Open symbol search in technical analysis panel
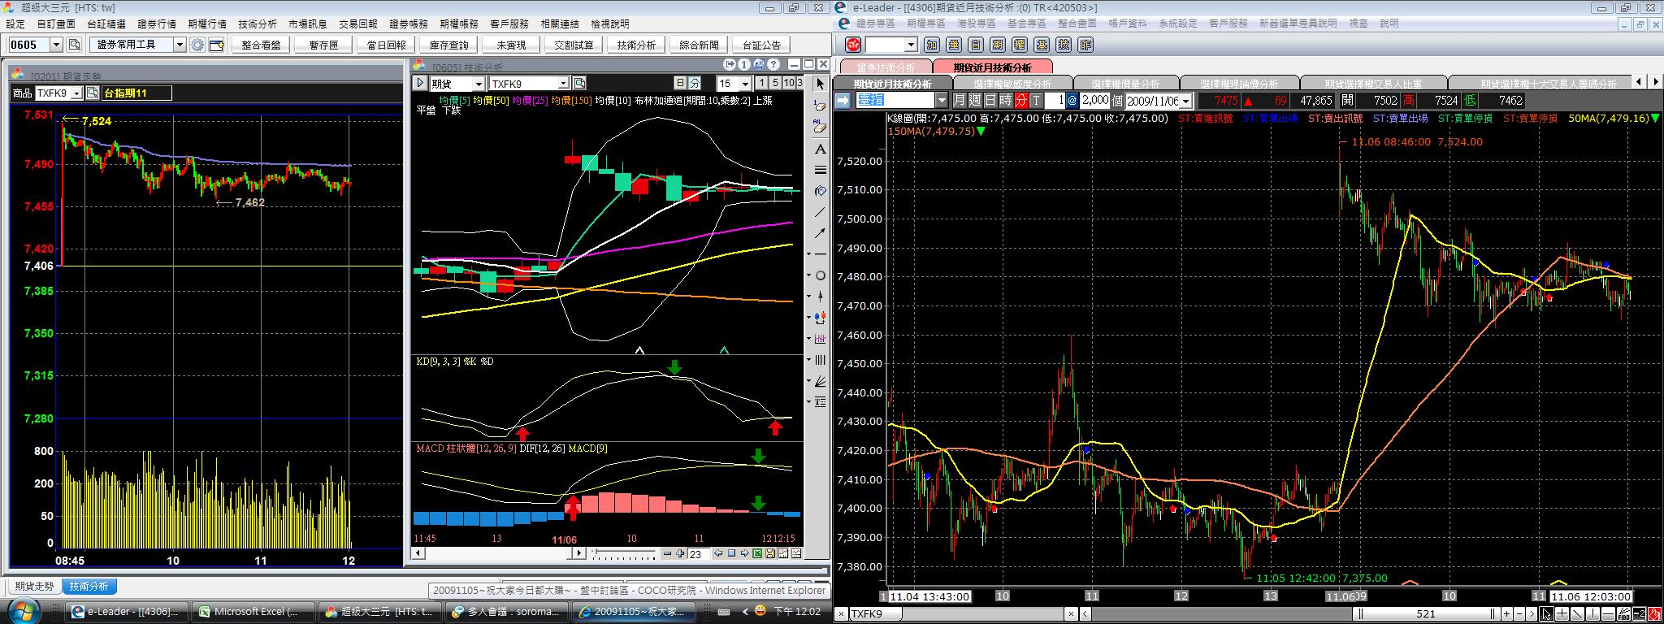1664x624 pixels. pyautogui.click(x=579, y=83)
